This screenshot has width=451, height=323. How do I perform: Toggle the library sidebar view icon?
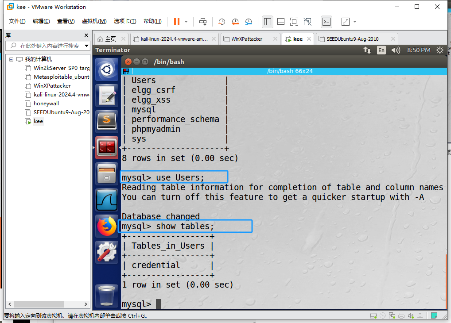coord(268,22)
